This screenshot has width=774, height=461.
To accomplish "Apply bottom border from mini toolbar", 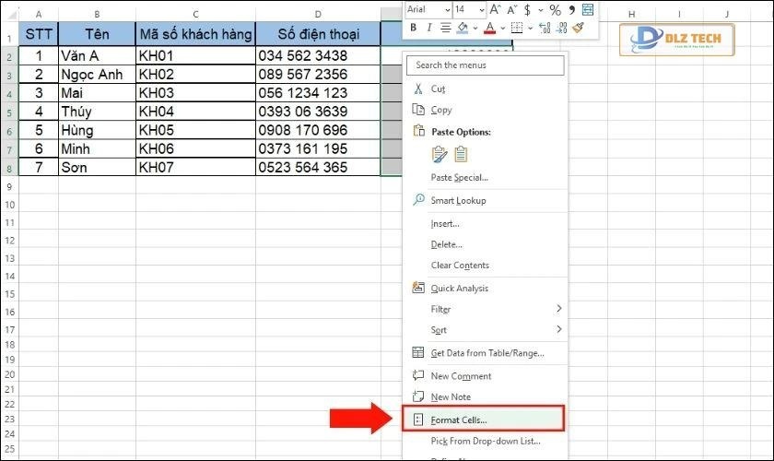I will [517, 28].
